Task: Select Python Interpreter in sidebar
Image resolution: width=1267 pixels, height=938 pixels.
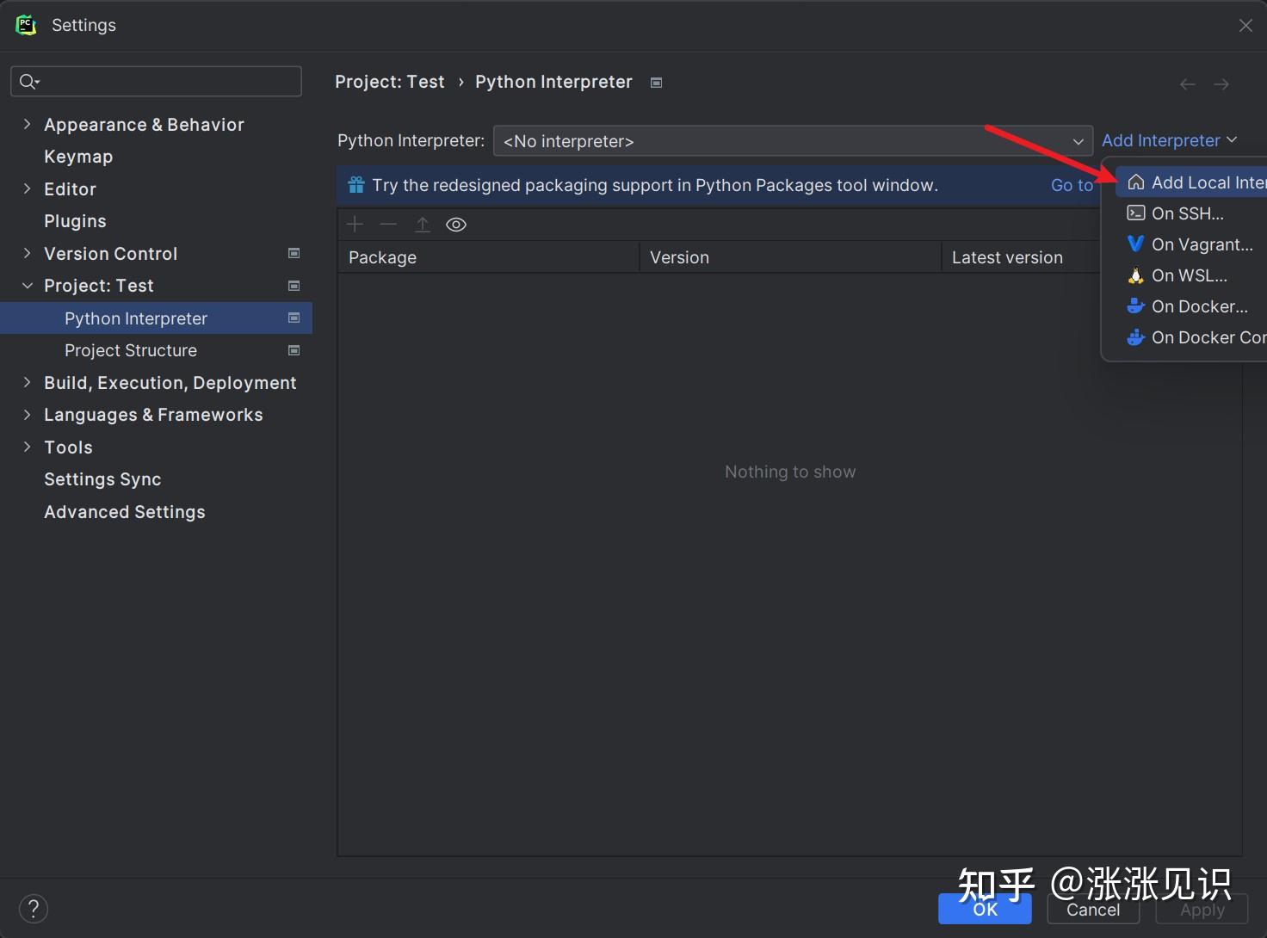Action: tap(156, 318)
